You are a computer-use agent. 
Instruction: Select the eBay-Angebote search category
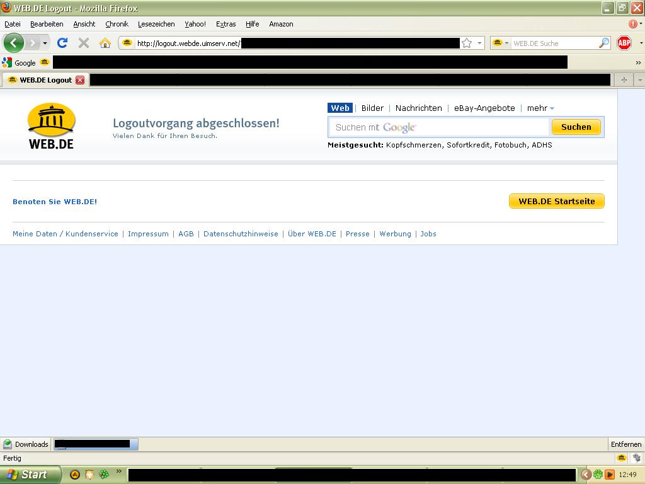(484, 108)
